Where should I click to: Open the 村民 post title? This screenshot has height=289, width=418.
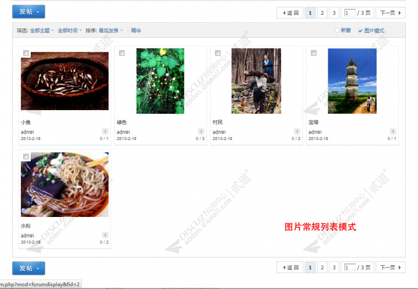click(x=218, y=122)
